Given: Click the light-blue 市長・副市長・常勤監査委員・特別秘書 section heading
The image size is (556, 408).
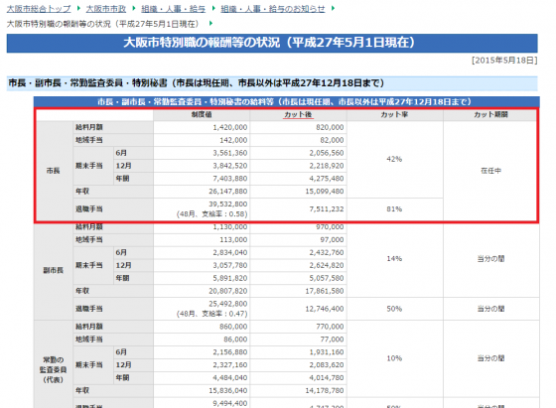Looking at the screenshot, I should pyautogui.click(x=272, y=83).
